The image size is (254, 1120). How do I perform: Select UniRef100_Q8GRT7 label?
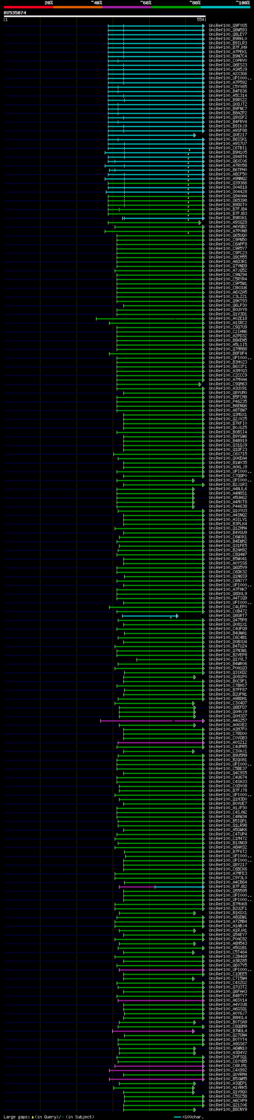[x=228, y=616]
